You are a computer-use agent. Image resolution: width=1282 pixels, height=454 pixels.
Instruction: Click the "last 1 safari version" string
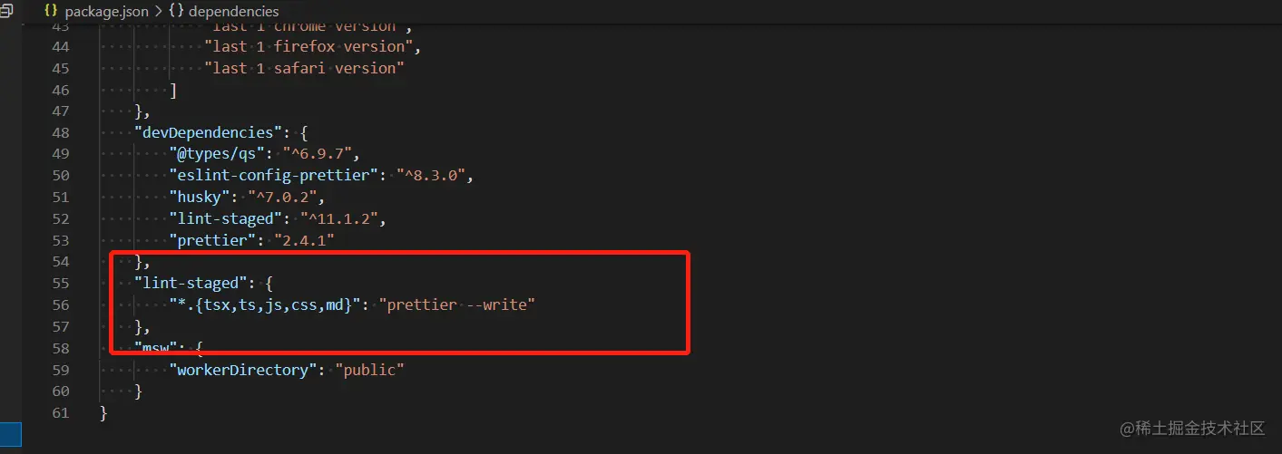tap(304, 68)
